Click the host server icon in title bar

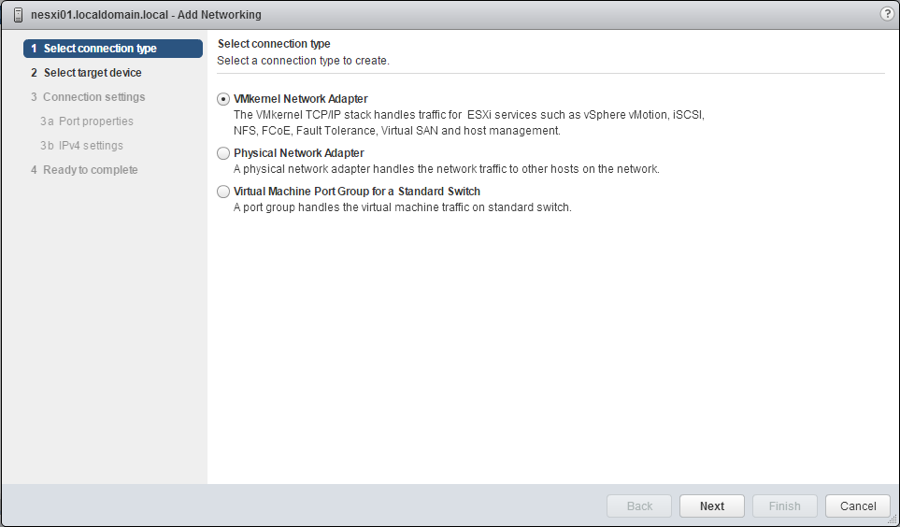point(18,15)
